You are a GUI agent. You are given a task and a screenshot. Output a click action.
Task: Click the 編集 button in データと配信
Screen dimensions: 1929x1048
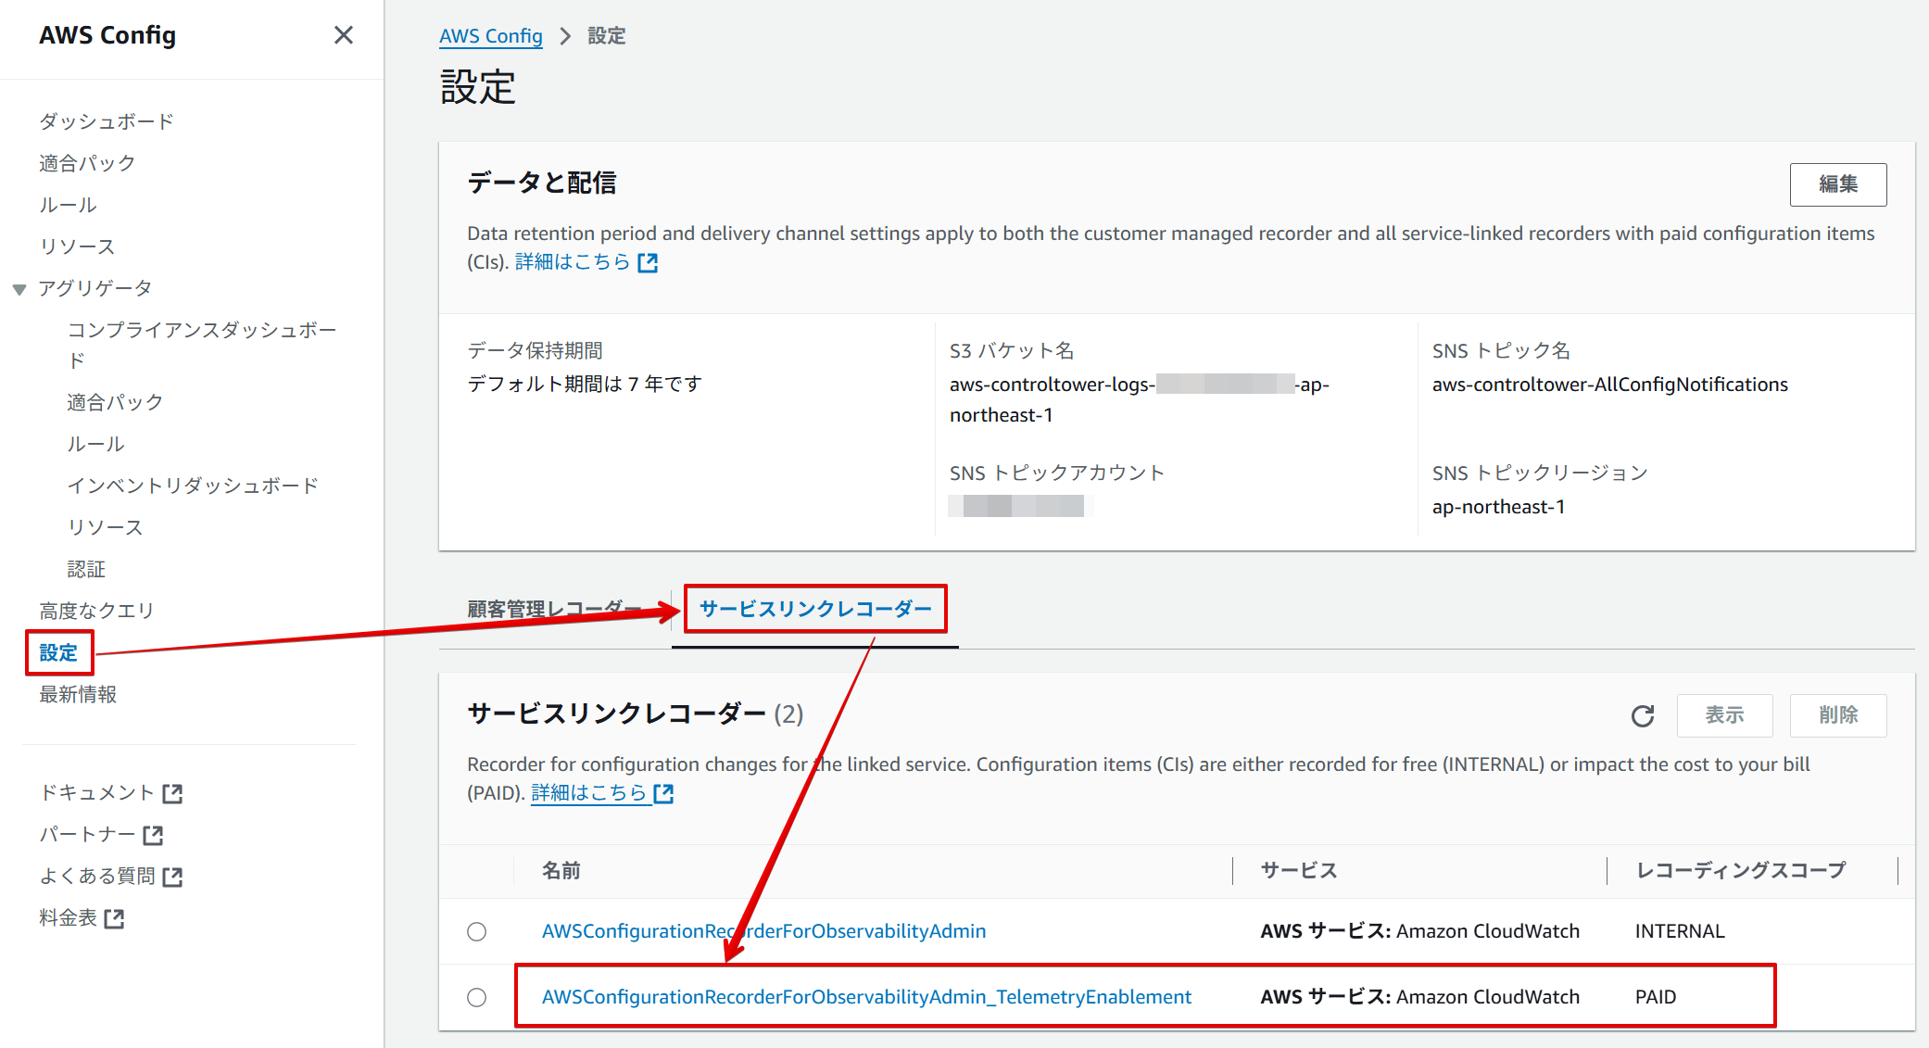point(1837,184)
